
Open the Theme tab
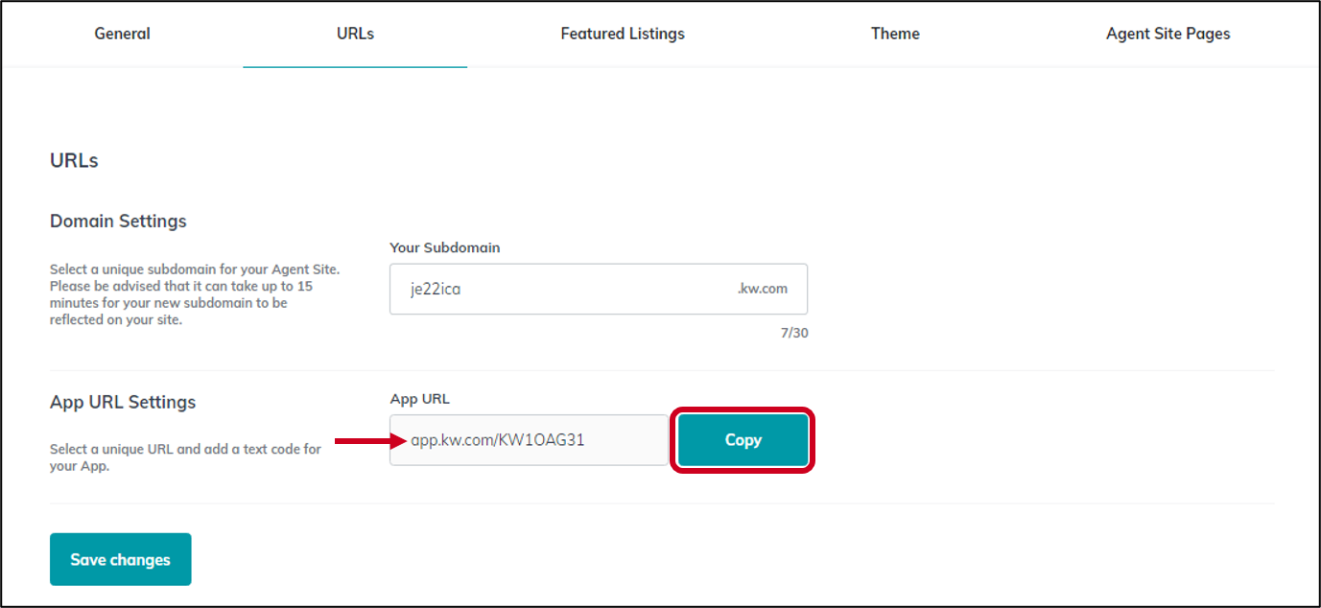point(895,34)
